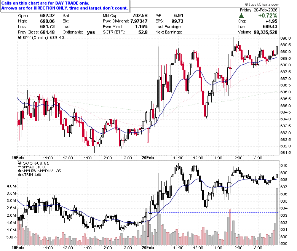Click the bar icon before $NYUPV:$NYDNV 1.35
The image size is (297, 251).
click(20, 171)
